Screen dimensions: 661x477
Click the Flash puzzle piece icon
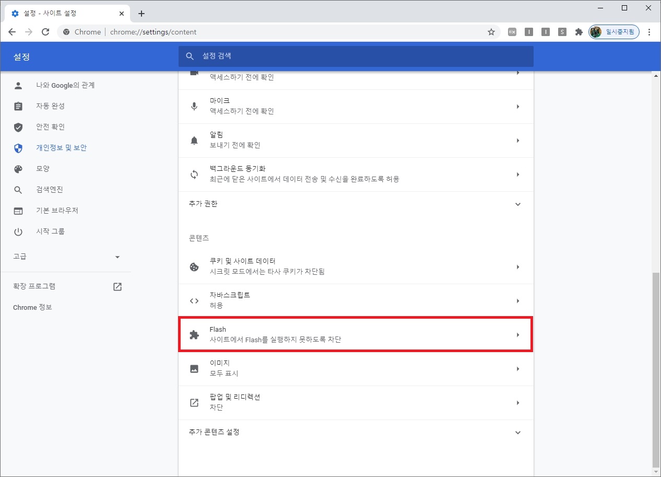(x=194, y=335)
